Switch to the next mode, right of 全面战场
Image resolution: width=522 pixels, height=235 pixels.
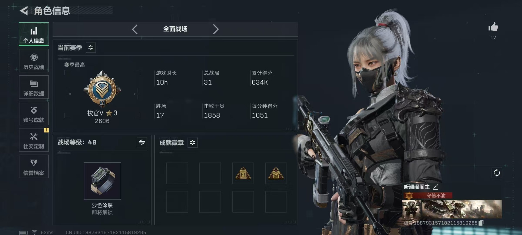click(x=216, y=29)
